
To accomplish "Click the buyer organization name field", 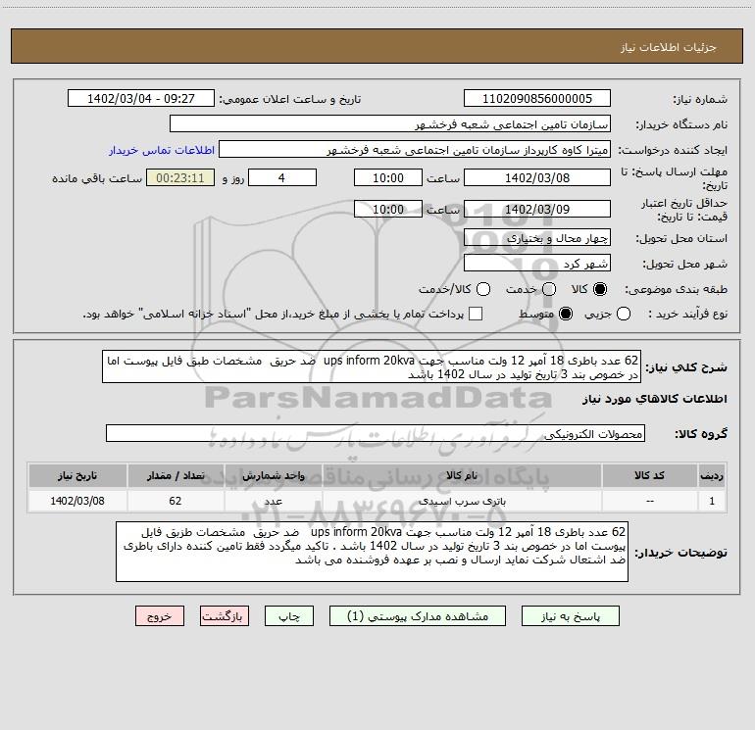I will click(390, 123).
